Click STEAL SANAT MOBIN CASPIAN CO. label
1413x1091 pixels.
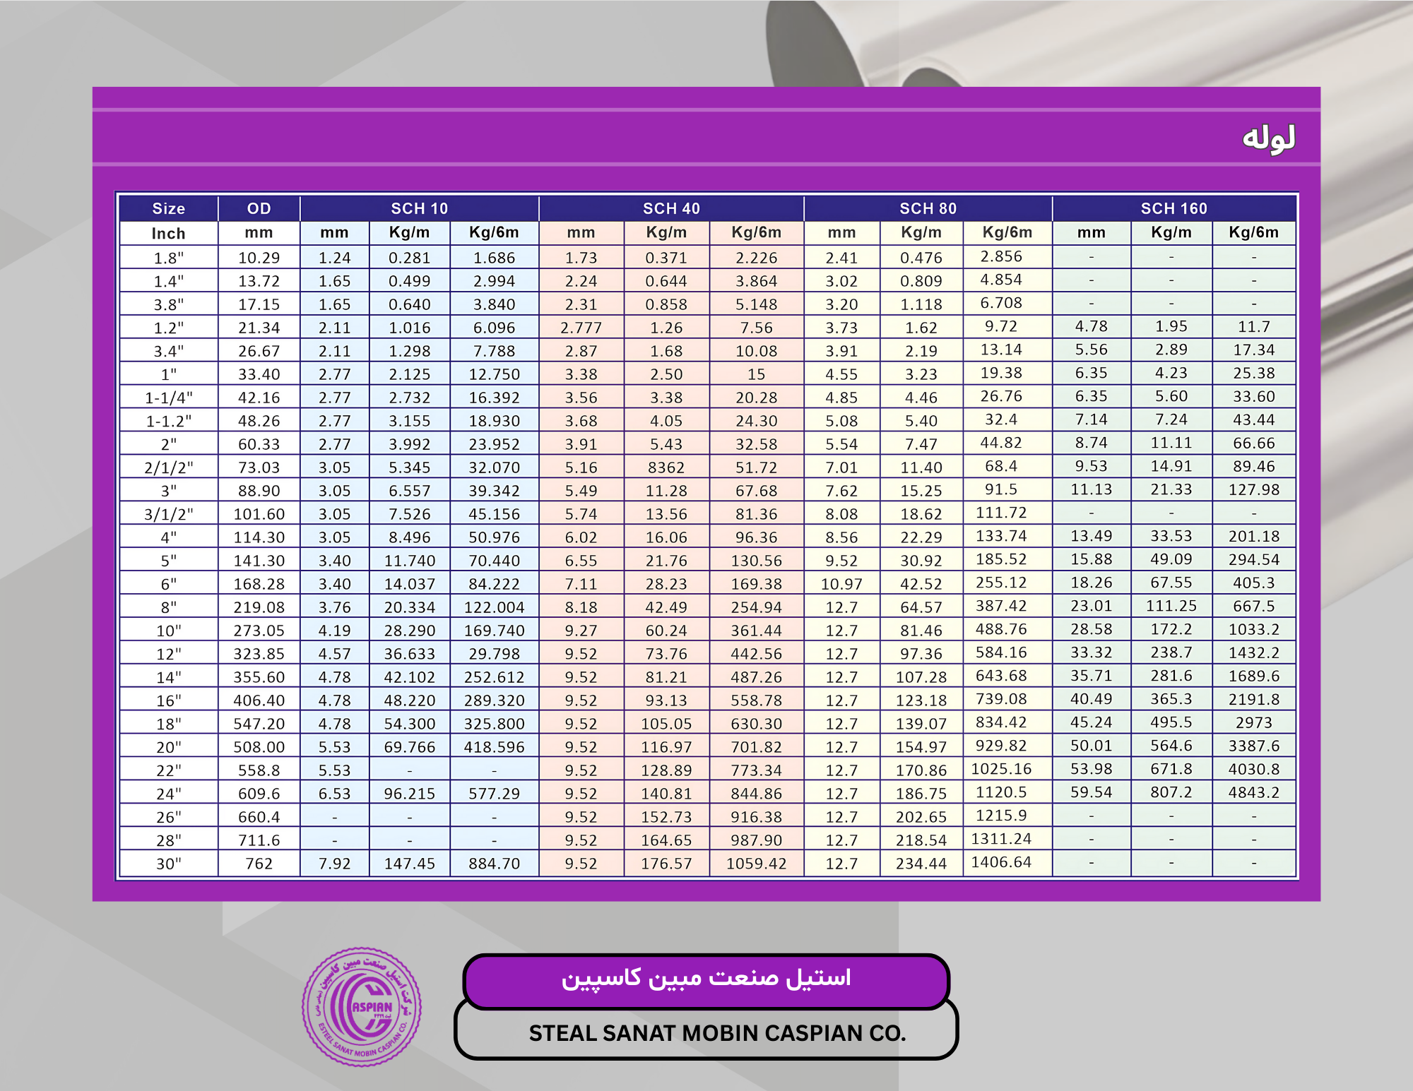pos(716,1033)
